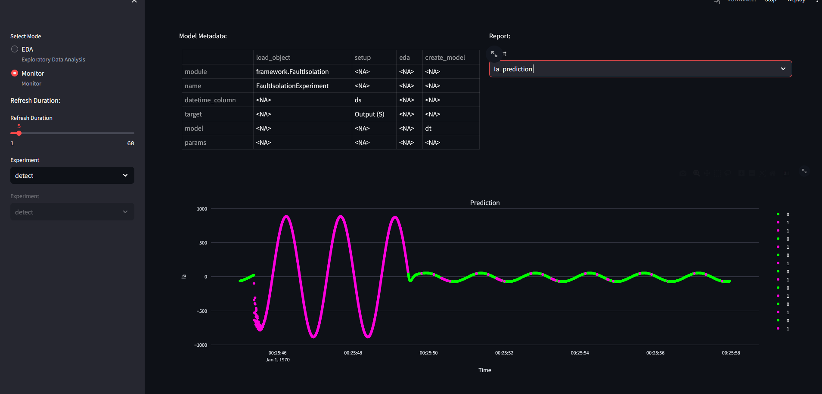The height and width of the screenshot is (394, 822).
Task: Open the Report dropdown showing Ia_prediction
Action: tap(640, 69)
